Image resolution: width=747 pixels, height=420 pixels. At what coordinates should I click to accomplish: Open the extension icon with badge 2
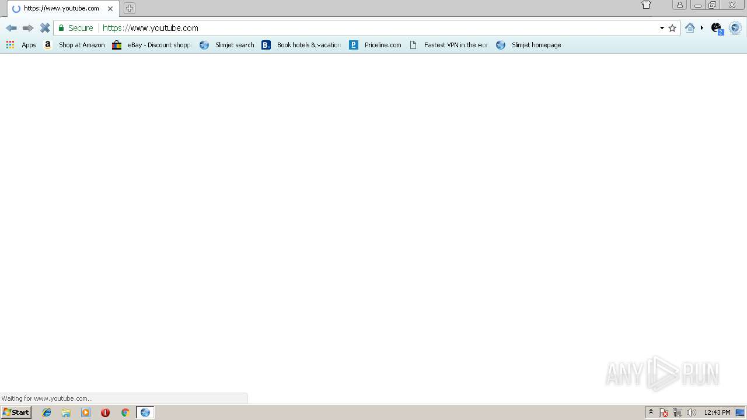(717, 28)
